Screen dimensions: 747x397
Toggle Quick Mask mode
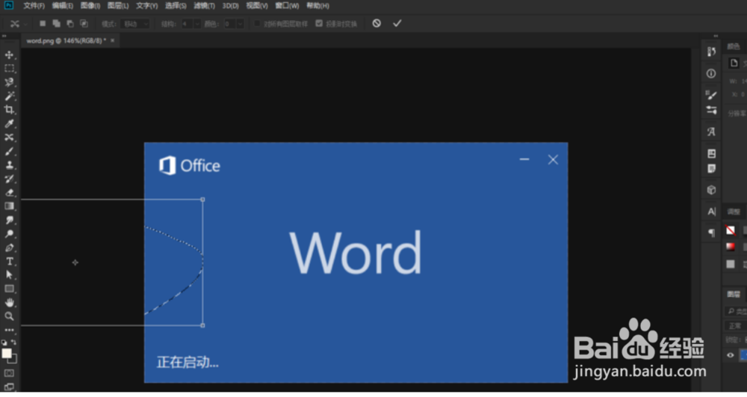(9, 373)
